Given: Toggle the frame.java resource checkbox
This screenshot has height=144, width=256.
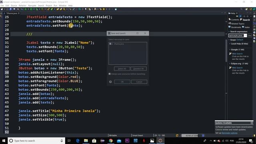Looking at the screenshot, I should point(110,44).
